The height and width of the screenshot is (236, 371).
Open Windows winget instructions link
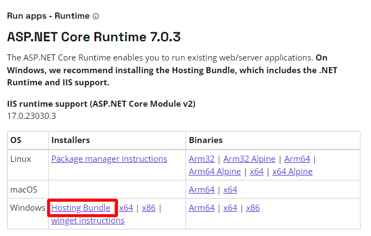click(88, 221)
